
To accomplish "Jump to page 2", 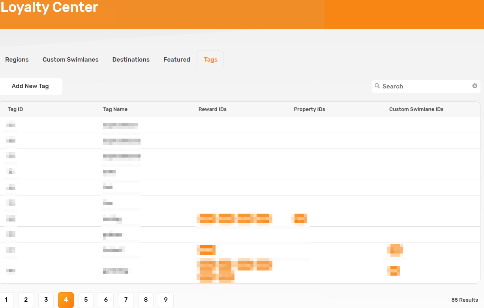I will [26, 300].
